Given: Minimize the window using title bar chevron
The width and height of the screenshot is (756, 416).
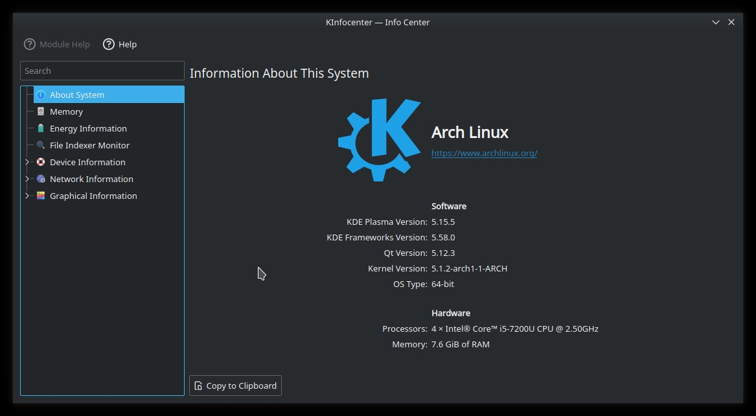Looking at the screenshot, I should (x=716, y=22).
